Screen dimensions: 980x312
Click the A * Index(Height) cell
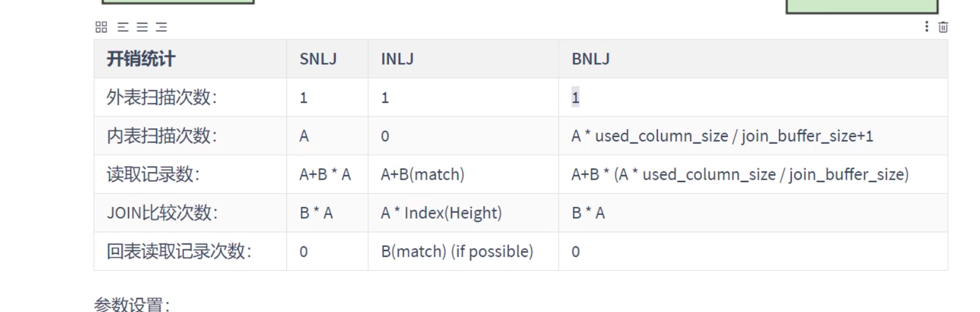pos(441,213)
